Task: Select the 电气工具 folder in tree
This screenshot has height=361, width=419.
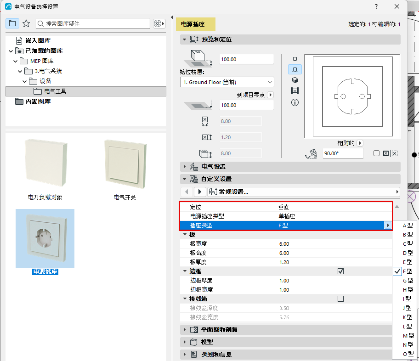Action: click(86, 91)
